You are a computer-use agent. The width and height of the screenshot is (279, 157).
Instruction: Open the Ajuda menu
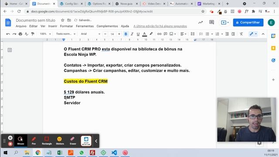[x=125, y=26]
